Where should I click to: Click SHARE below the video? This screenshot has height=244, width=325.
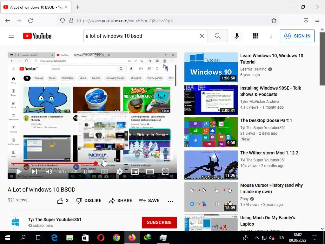pos(120,201)
